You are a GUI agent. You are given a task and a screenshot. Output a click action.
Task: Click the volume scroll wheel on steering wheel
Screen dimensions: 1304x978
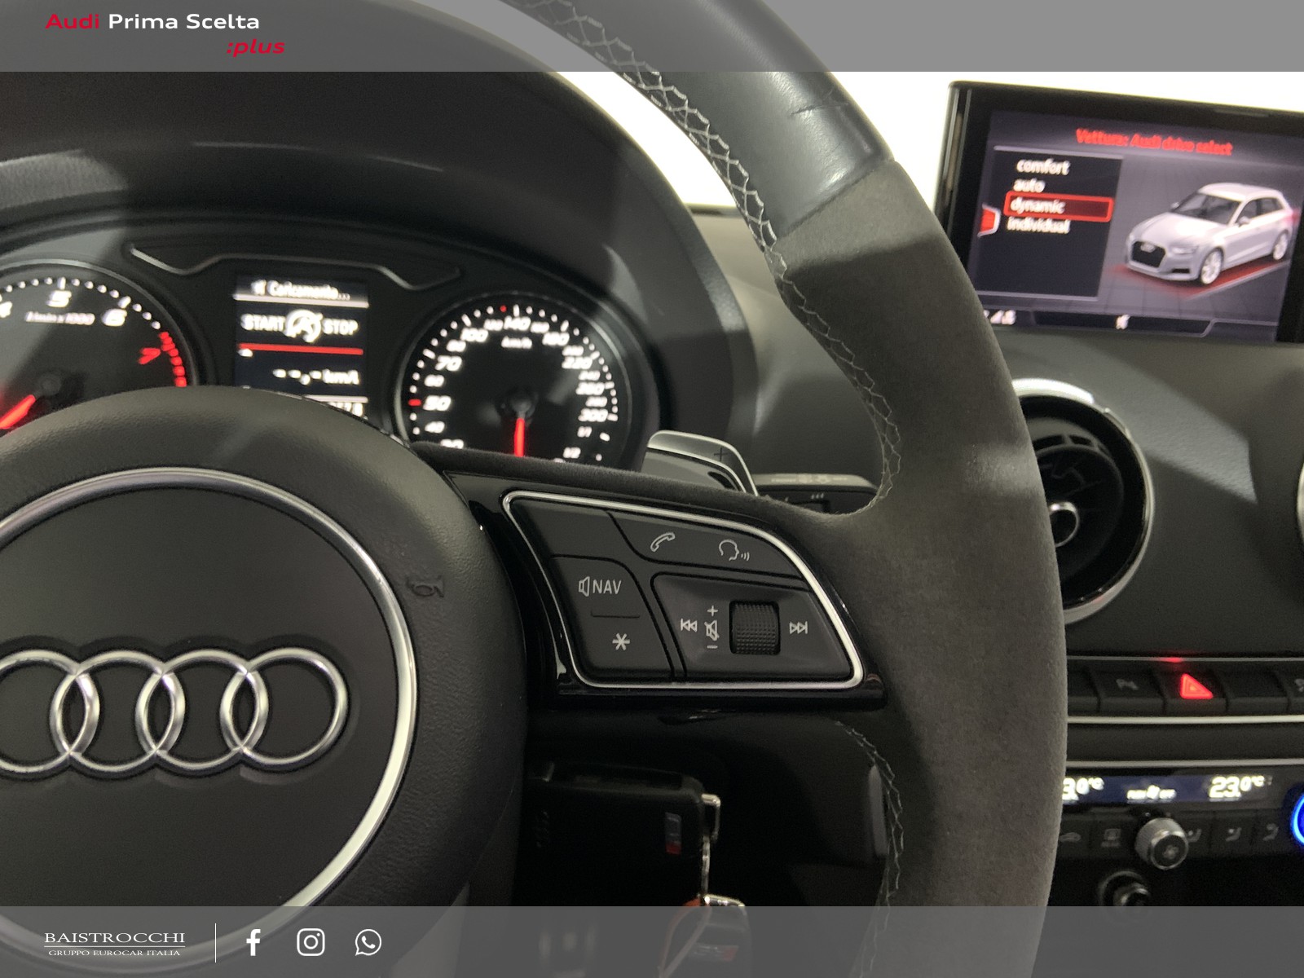click(x=755, y=628)
